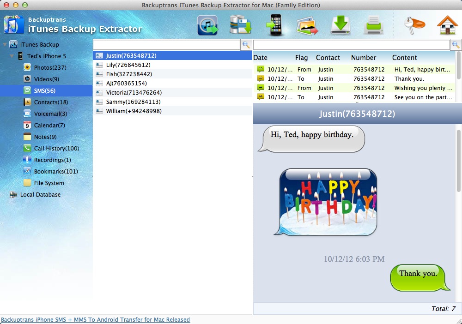Open Call History(100) in the sidebar
This screenshot has width=462, height=324.
(x=56, y=148)
